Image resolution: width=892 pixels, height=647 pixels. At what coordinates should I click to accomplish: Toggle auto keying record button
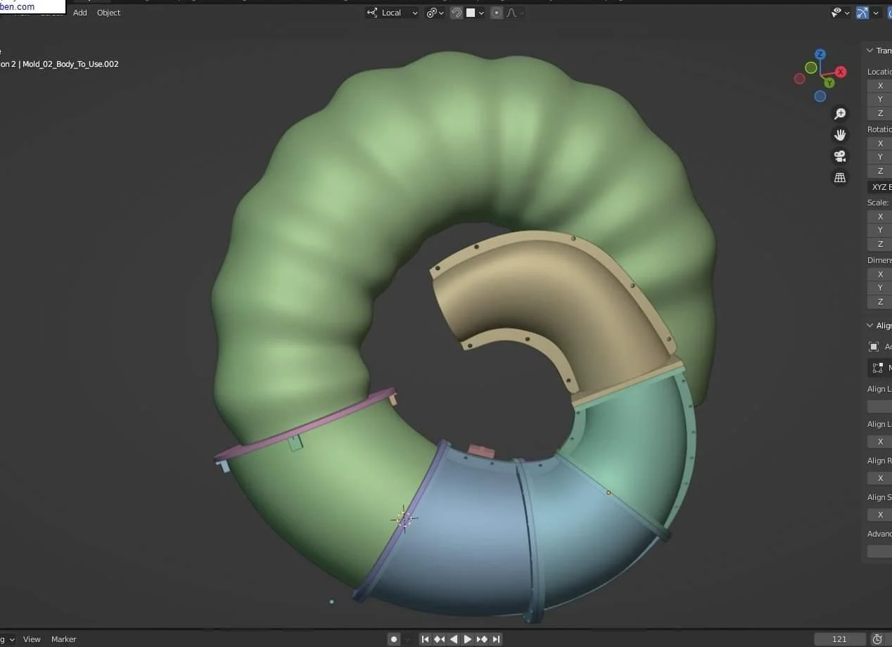[394, 639]
